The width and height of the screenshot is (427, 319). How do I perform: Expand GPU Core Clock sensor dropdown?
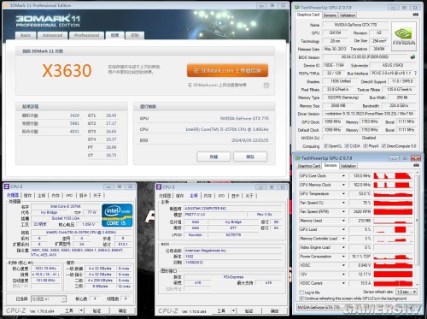[x=343, y=176]
